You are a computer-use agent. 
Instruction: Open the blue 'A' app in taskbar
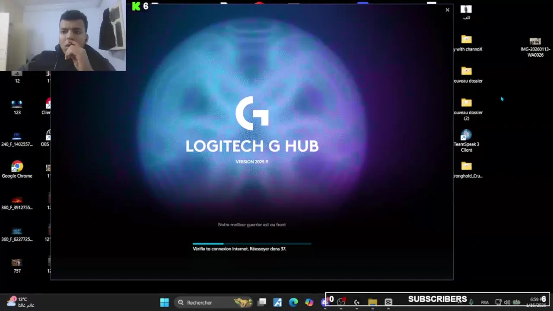click(277, 302)
